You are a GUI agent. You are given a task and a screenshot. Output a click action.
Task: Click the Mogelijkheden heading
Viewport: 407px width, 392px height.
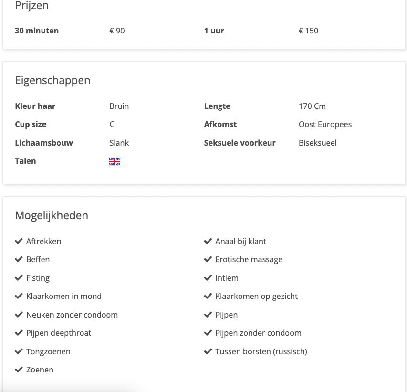[52, 215]
